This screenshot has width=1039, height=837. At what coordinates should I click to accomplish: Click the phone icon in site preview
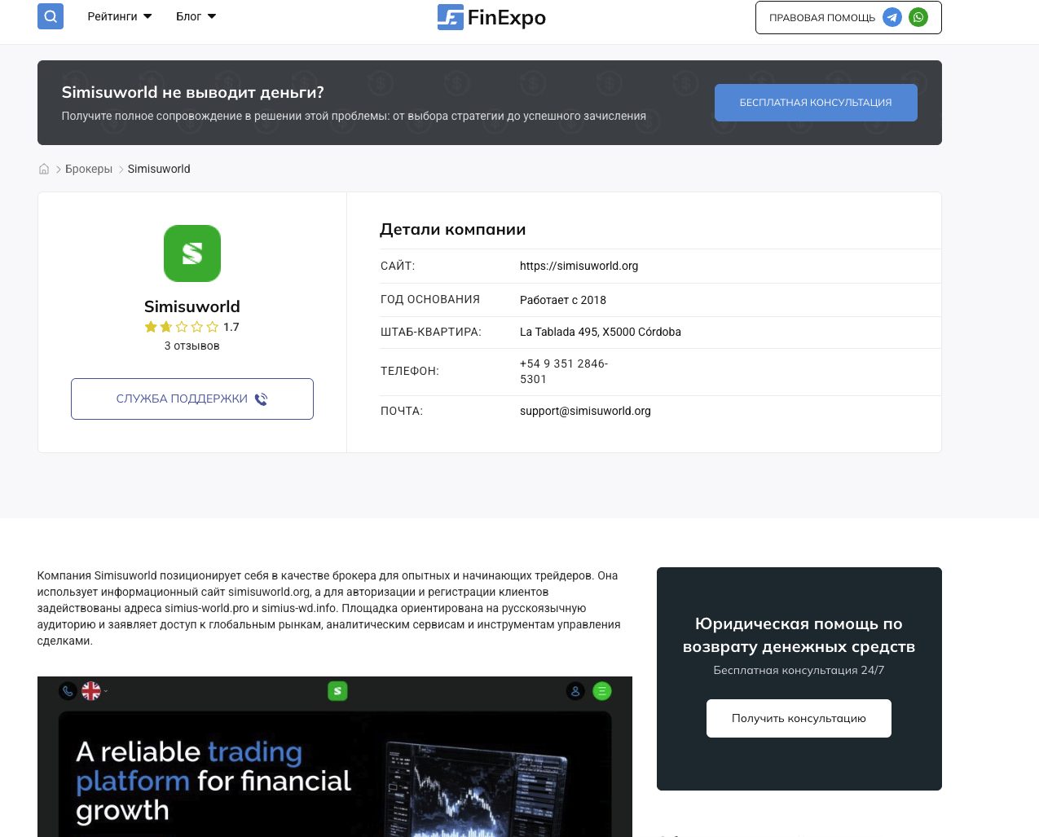tap(68, 691)
